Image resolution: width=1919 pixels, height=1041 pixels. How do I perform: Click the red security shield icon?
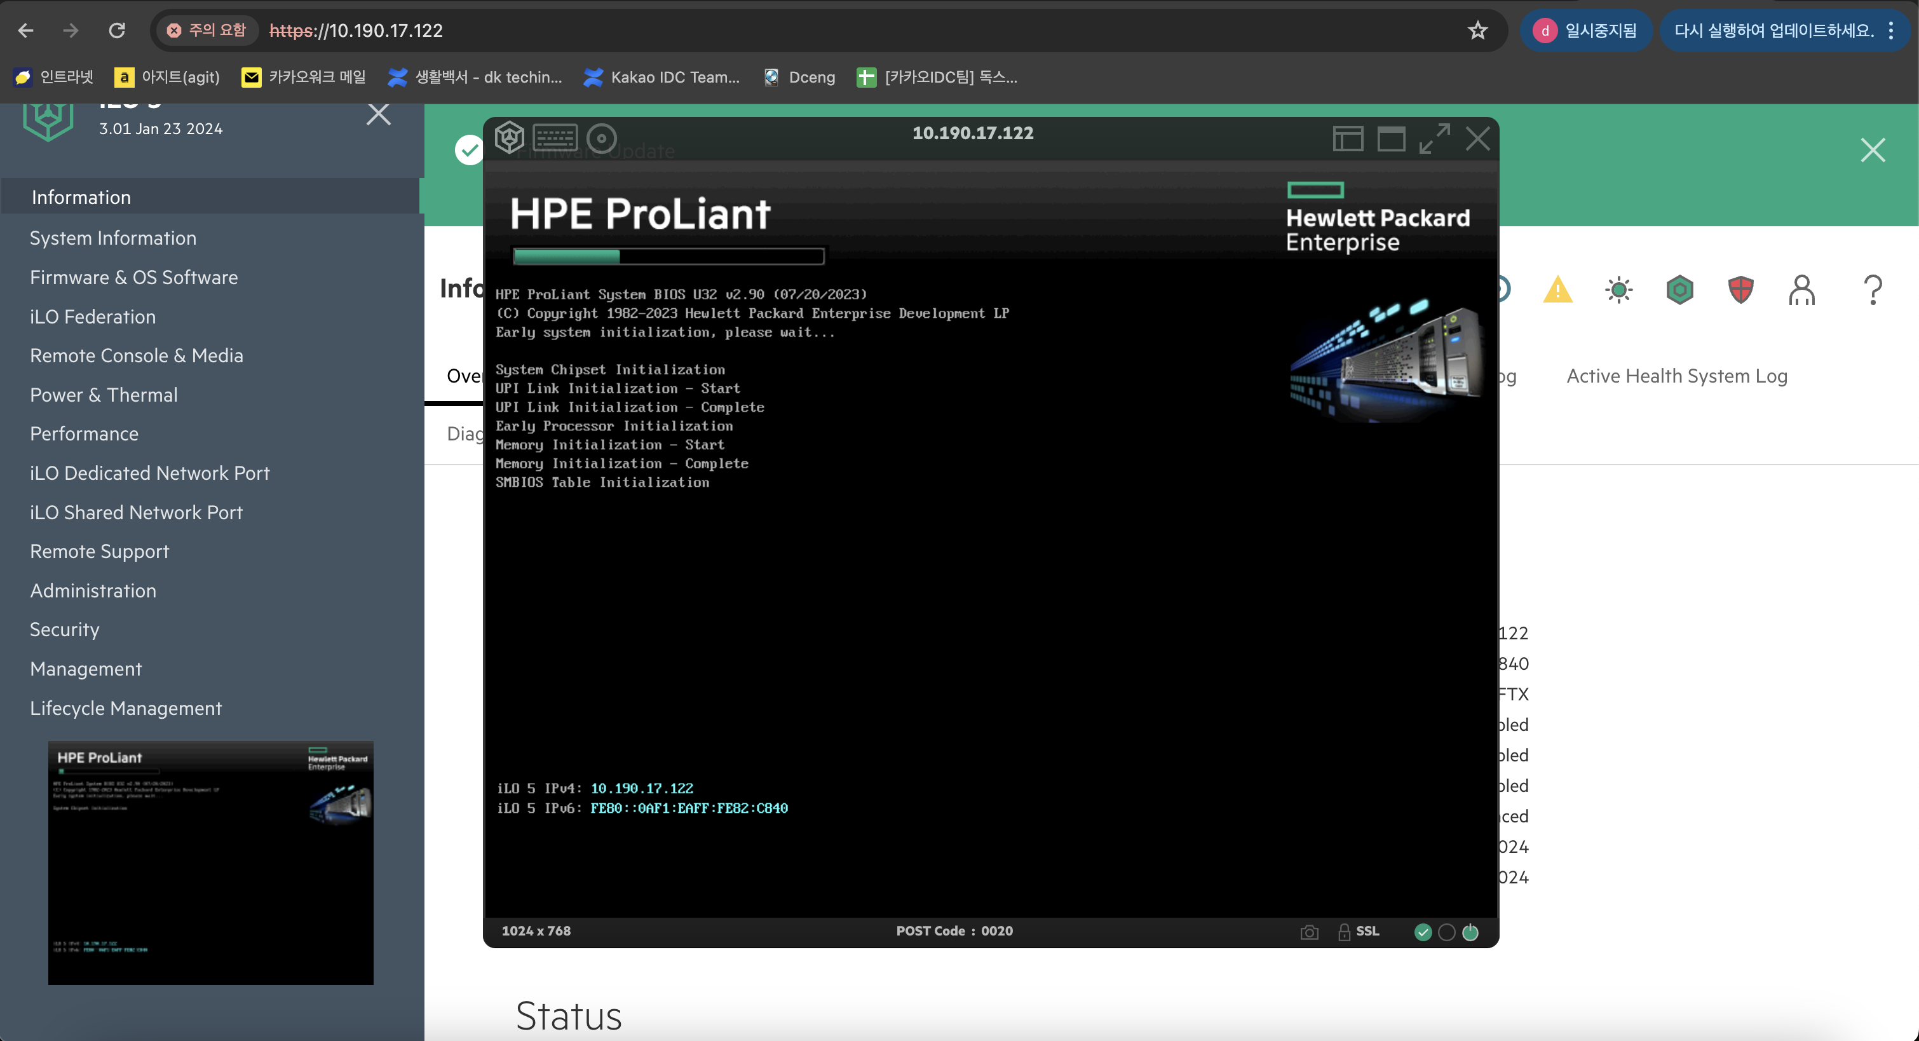click(1741, 289)
